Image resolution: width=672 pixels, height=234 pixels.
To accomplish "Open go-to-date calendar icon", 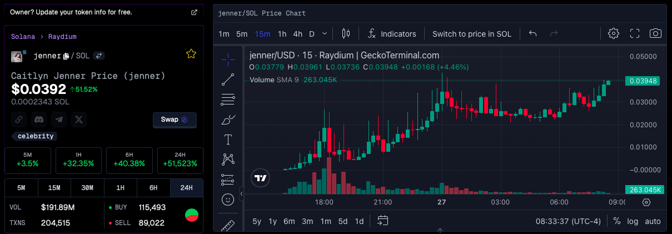I will pos(382,221).
